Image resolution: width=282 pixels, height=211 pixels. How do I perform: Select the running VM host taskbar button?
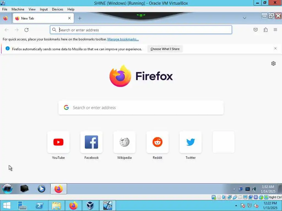click(108, 206)
